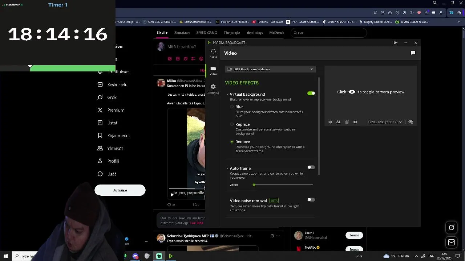Open the resolution dropdown 1920x1080 @ 30 FPS
The width and height of the screenshot is (465, 261).
pos(385,122)
